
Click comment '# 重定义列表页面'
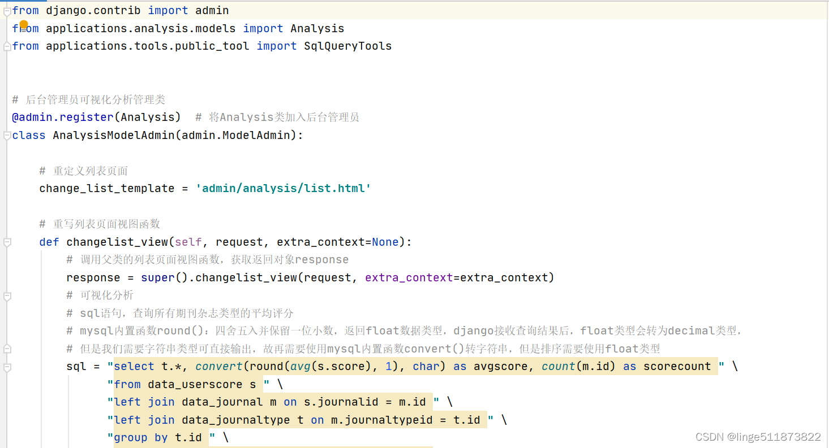(x=84, y=171)
